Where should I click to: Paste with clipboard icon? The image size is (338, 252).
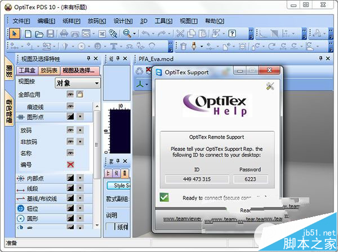[x=202, y=33]
